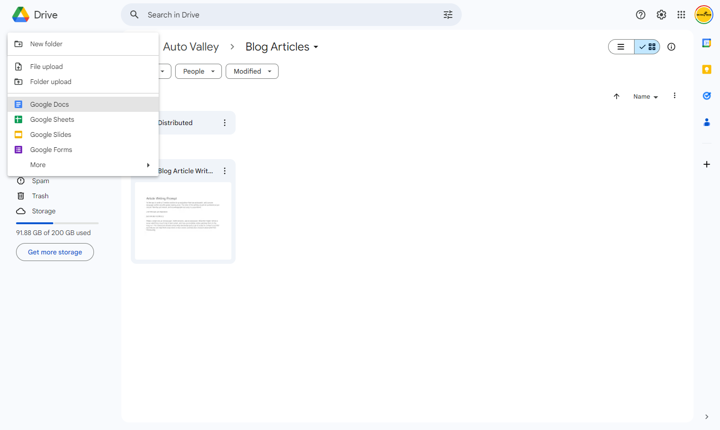This screenshot has height=430, width=720.
Task: Open the People filter dropdown
Action: [198, 71]
